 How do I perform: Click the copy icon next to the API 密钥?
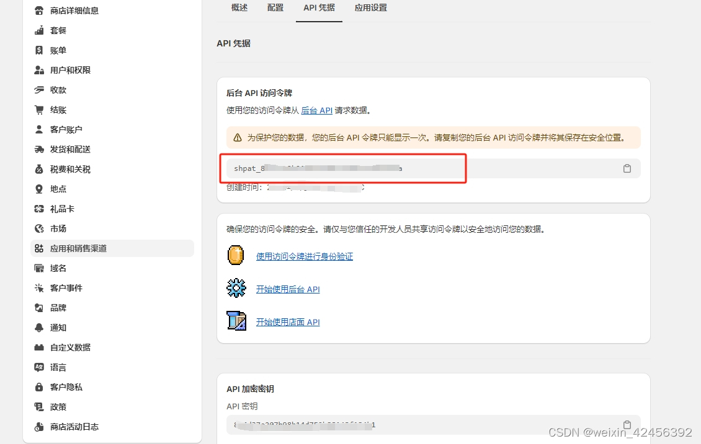click(x=627, y=425)
